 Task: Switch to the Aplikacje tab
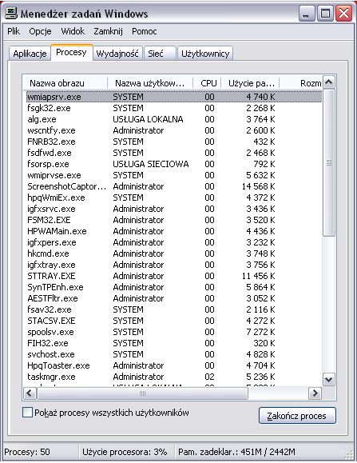[x=30, y=54]
